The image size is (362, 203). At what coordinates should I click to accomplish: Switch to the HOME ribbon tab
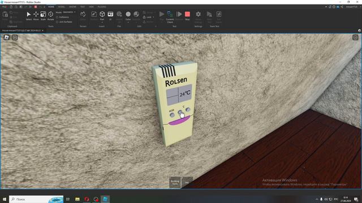click(x=51, y=7)
